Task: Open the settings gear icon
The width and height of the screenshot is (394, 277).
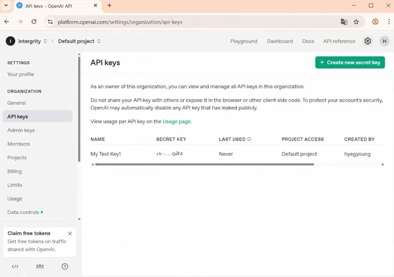Action: [x=368, y=41]
